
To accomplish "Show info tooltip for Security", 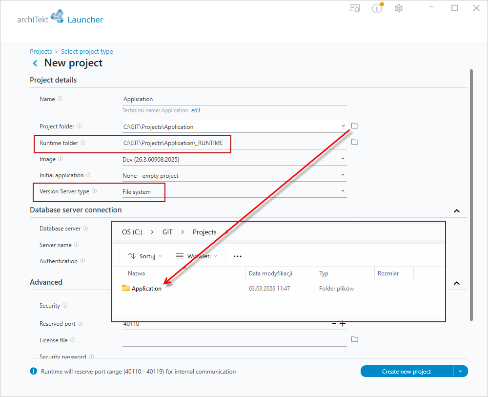I will point(65,306).
